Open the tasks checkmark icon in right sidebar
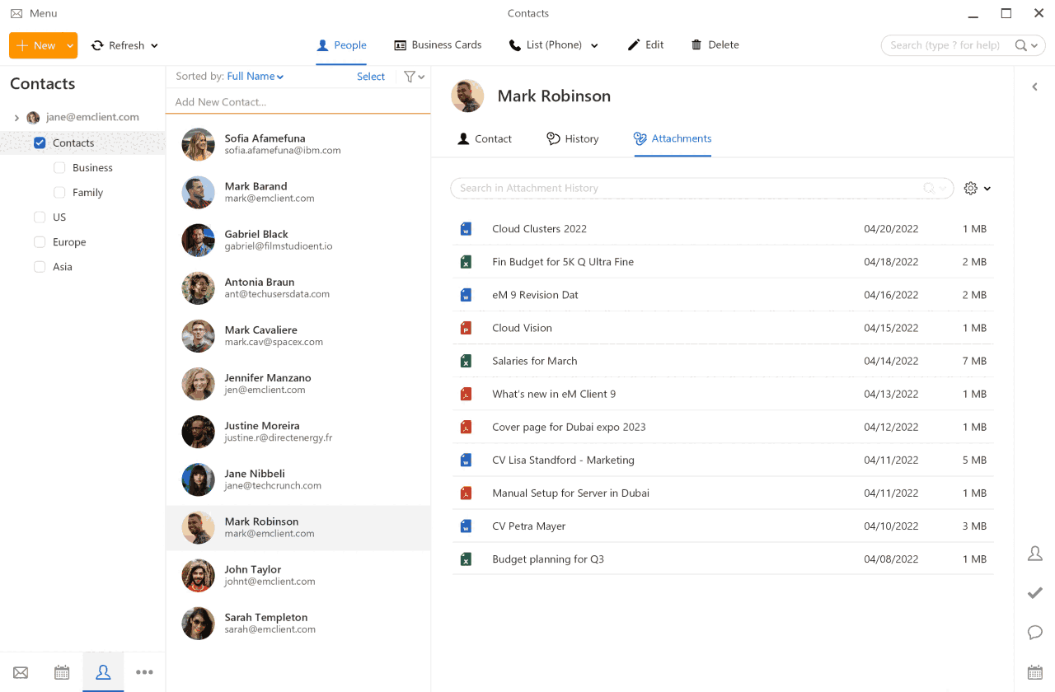The height and width of the screenshot is (692, 1055). click(x=1035, y=593)
